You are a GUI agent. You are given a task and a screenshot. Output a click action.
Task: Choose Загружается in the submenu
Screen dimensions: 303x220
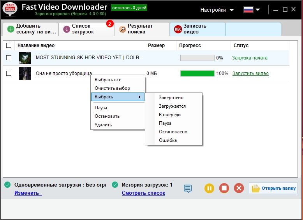point(174,106)
